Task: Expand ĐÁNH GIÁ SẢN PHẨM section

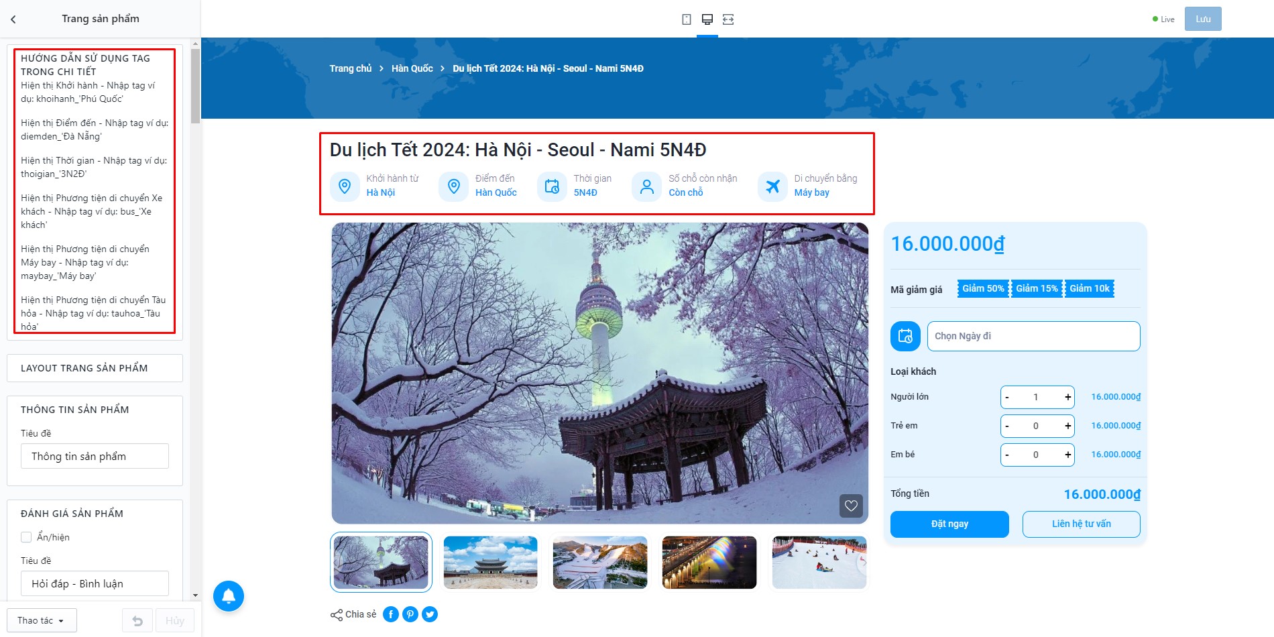Action: tap(72, 514)
